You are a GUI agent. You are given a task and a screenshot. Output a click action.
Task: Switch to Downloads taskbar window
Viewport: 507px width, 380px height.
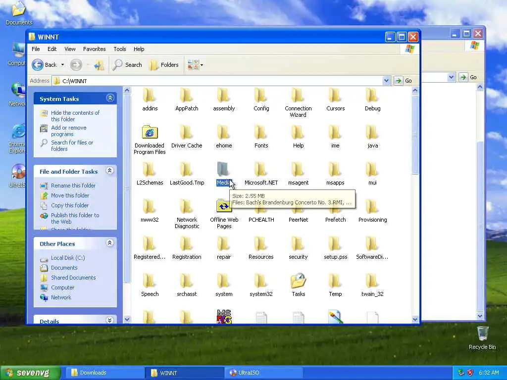click(105, 373)
